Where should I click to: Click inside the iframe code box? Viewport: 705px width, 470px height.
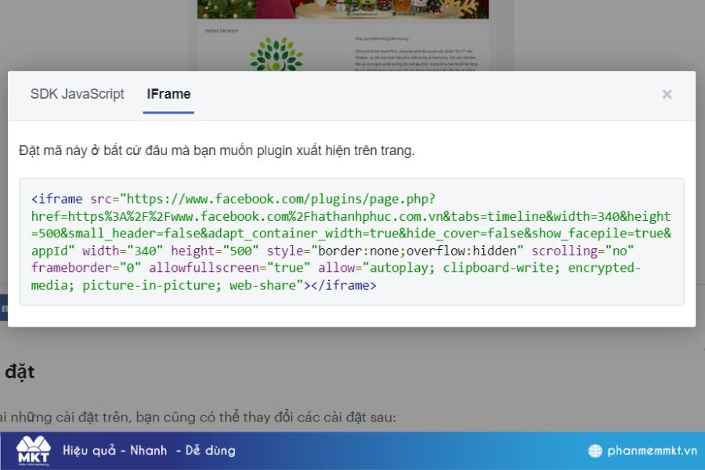coord(351,242)
